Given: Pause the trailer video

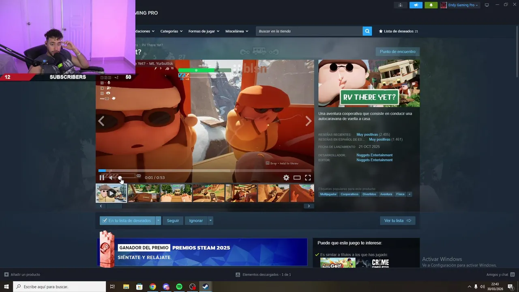Looking at the screenshot, I should pyautogui.click(x=102, y=178).
